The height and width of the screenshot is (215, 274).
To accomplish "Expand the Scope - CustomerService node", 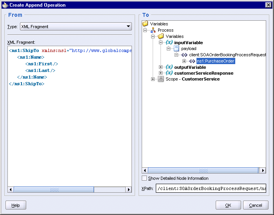I will coord(153,79).
